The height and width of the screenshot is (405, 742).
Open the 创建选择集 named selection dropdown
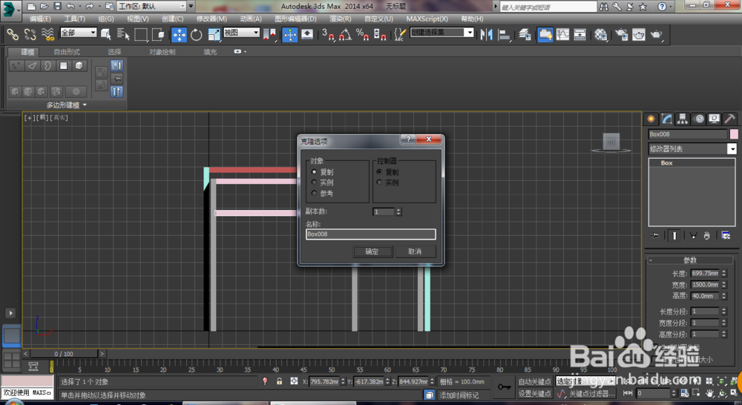441,33
